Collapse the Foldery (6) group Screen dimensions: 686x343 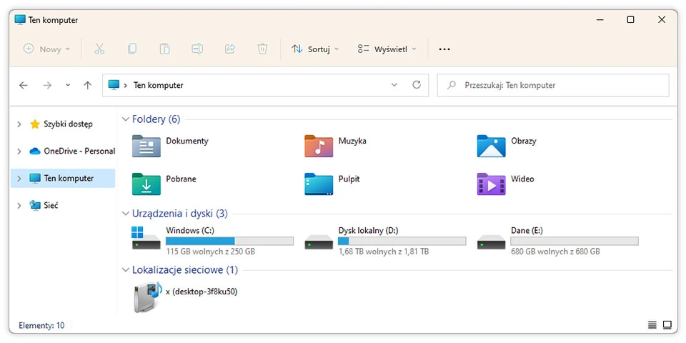(126, 119)
